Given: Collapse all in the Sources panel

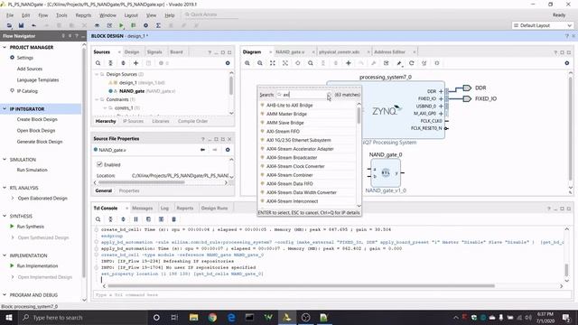Looking at the screenshot, I should point(110,63).
